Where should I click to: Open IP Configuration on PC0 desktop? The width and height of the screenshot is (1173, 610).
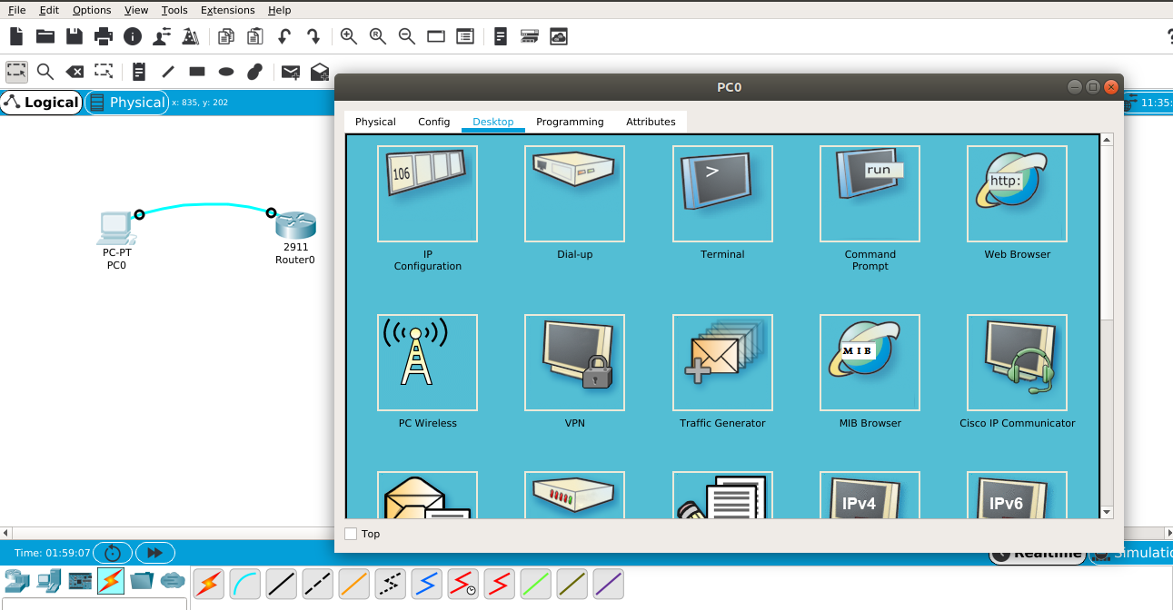pos(427,193)
